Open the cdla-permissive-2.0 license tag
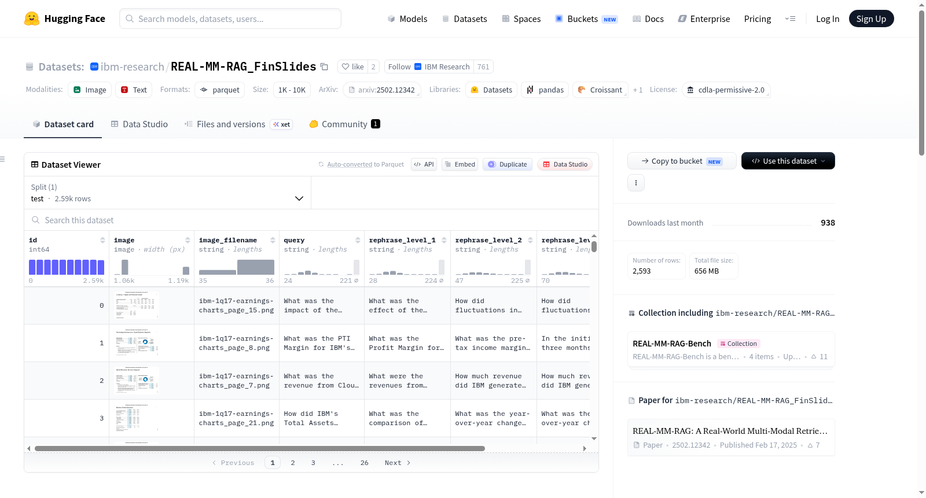The width and height of the screenshot is (926, 498). 726,90
